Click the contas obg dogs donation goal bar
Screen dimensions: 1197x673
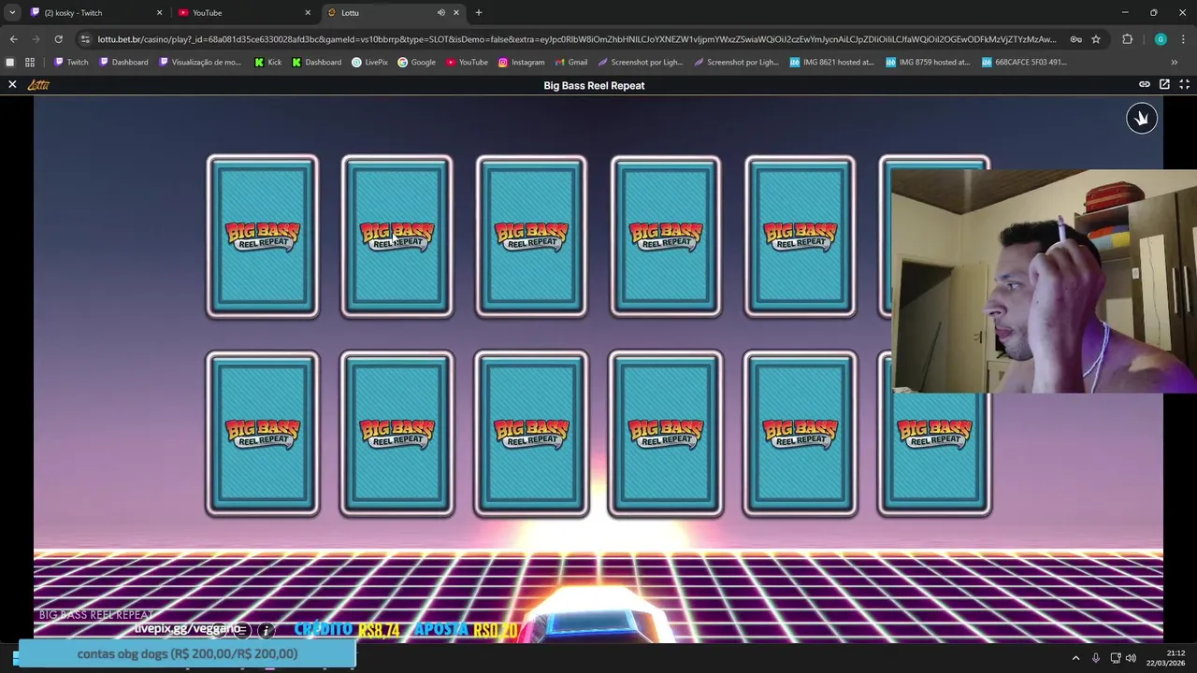click(187, 654)
